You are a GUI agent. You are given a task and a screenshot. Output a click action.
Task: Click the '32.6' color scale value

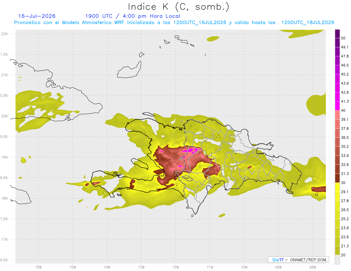pyautogui.click(x=345, y=165)
